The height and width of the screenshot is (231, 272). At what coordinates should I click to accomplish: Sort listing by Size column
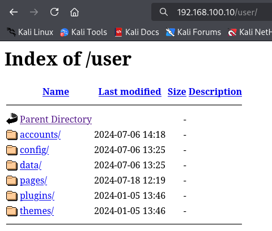click(x=177, y=92)
